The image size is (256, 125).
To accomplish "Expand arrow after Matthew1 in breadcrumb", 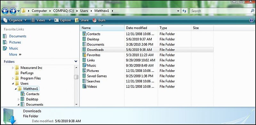I will click(113, 11).
